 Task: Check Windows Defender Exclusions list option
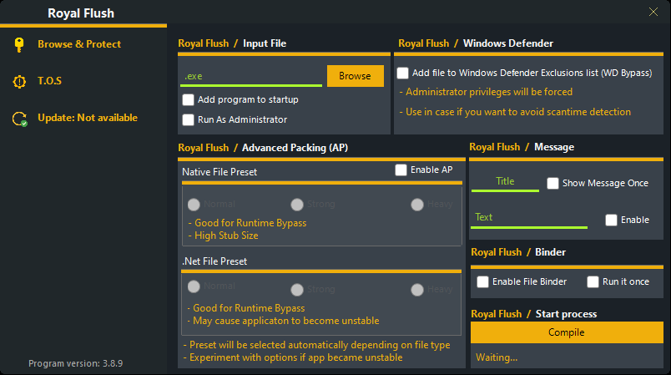click(403, 73)
